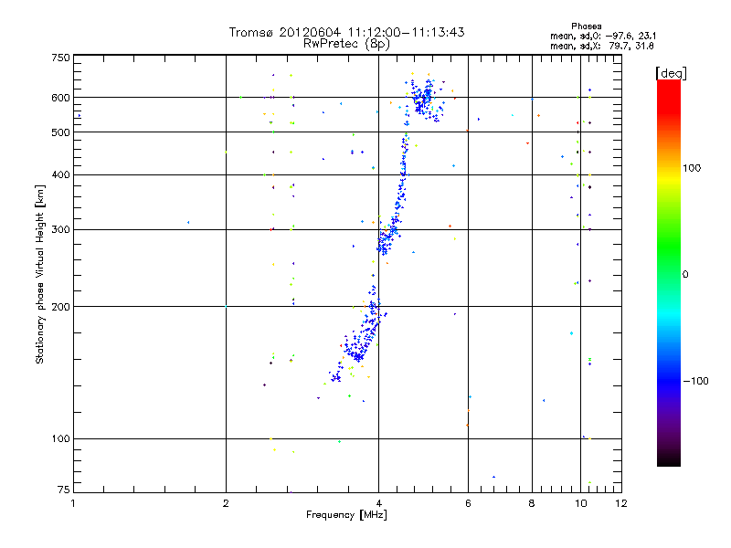
Task: Click the '[deg]' colorbar unit label
Action: coord(671,73)
